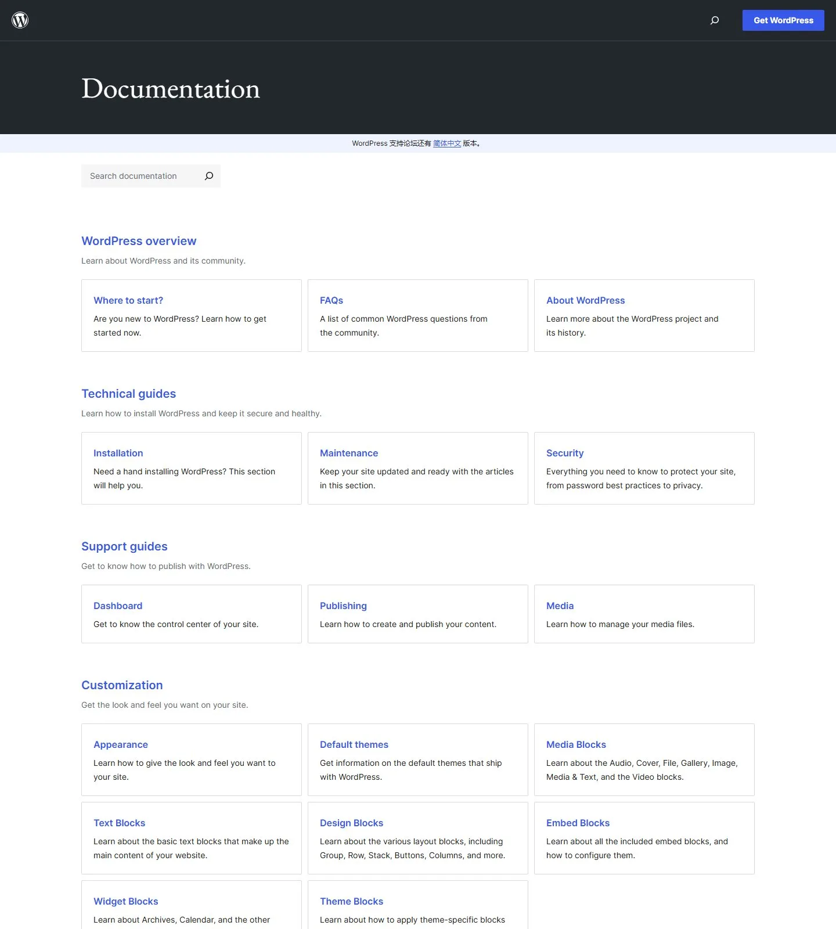Click the Documentation page title
This screenshot has height=929, width=836.
point(171,89)
